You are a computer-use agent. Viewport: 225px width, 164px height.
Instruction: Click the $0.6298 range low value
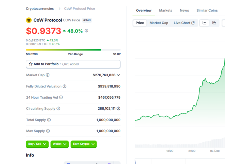tap(32, 54)
